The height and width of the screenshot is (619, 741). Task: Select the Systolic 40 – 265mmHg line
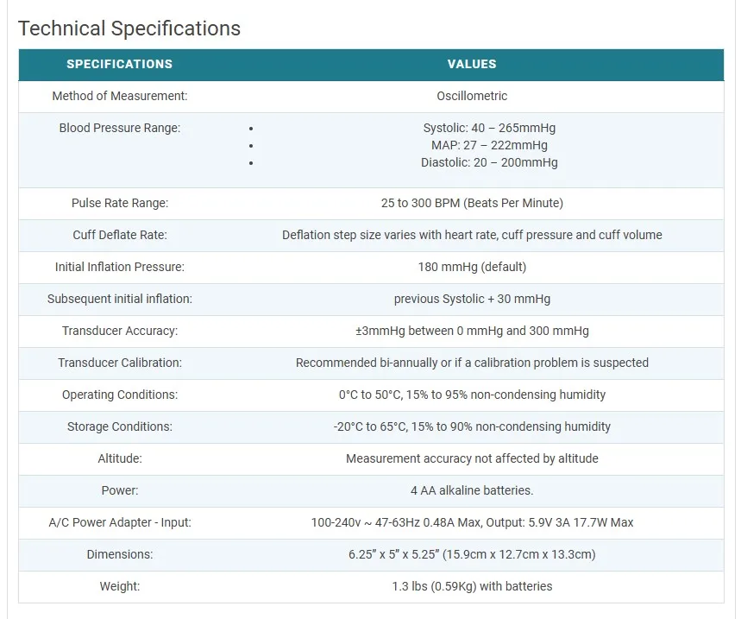click(x=489, y=128)
